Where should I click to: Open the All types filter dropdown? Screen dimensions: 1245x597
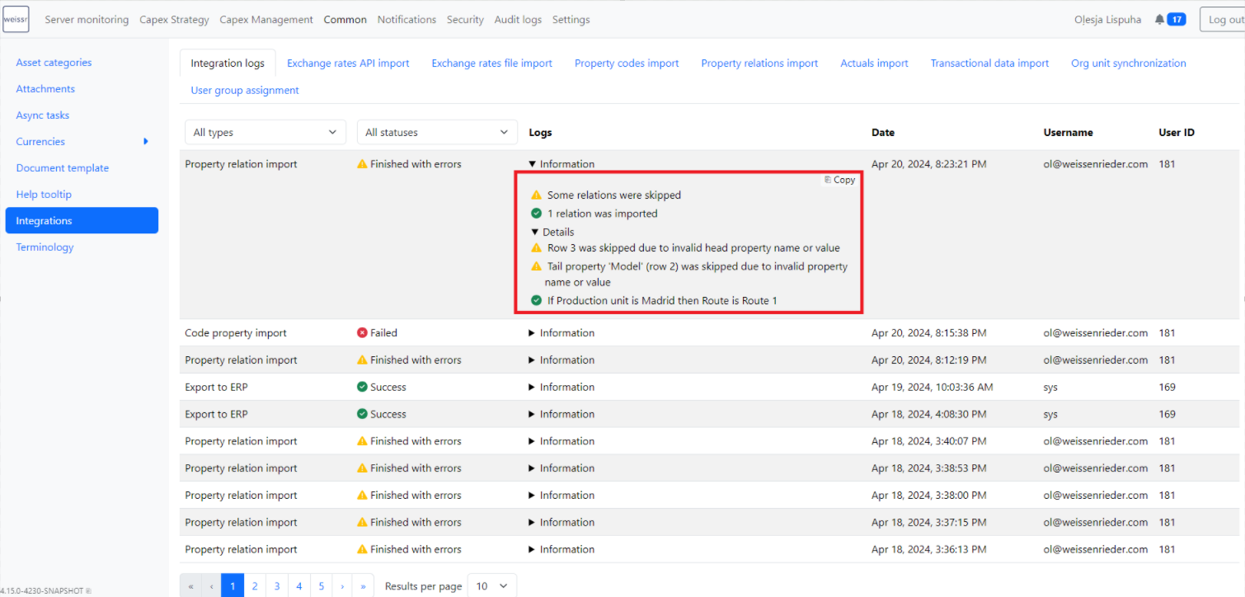pyautogui.click(x=265, y=132)
